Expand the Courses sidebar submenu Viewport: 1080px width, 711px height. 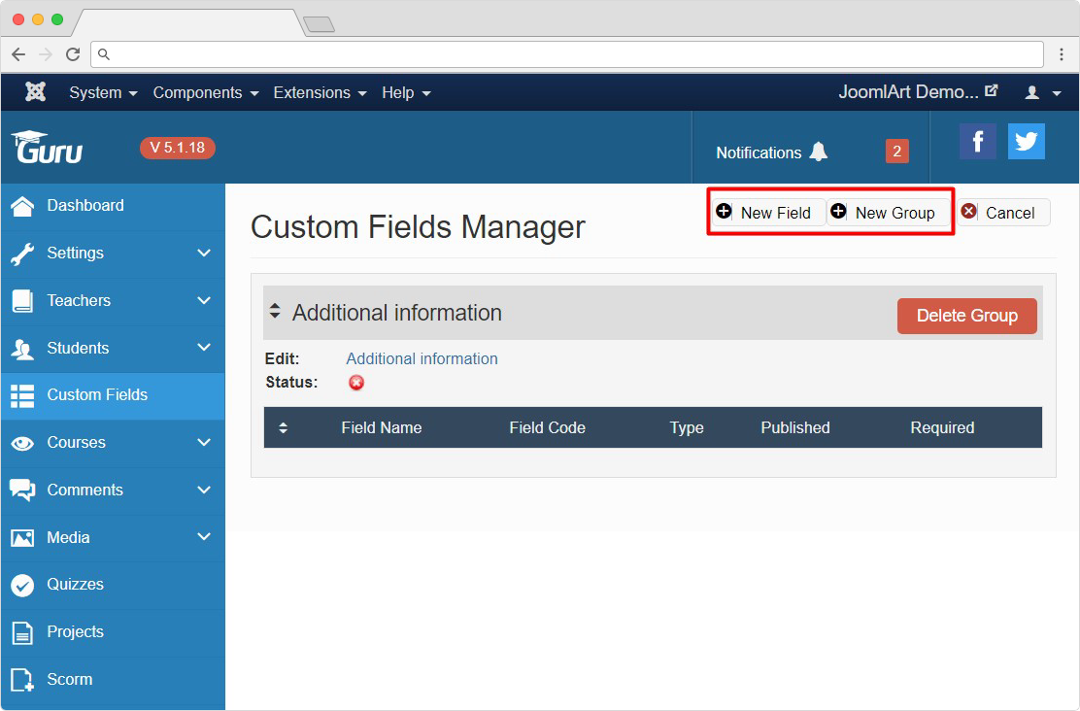[204, 442]
